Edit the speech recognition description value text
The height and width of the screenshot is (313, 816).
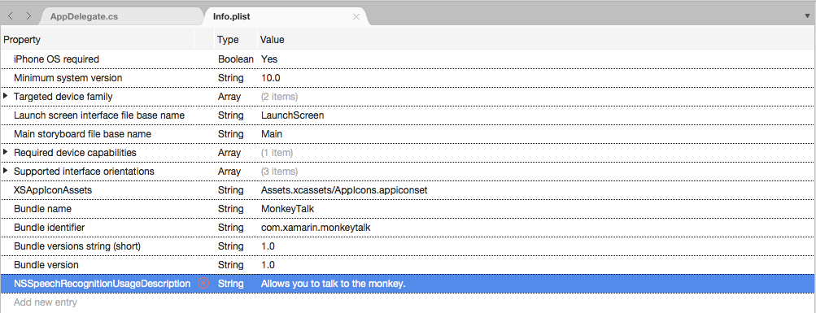[333, 284]
